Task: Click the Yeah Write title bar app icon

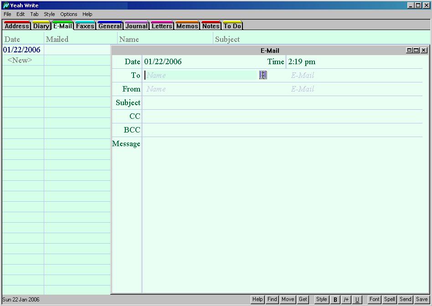Action: coord(6,5)
